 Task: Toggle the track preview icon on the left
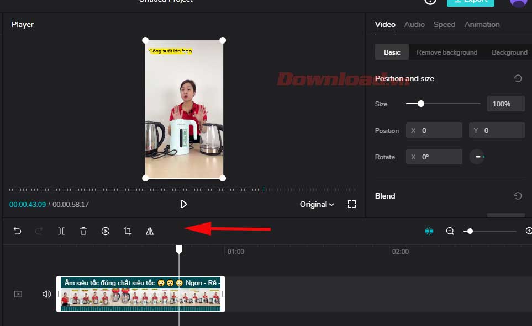(18, 293)
